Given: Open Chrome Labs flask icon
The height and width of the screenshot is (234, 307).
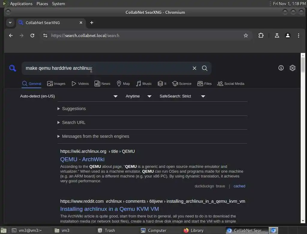Looking at the screenshot, I should [277, 35].
